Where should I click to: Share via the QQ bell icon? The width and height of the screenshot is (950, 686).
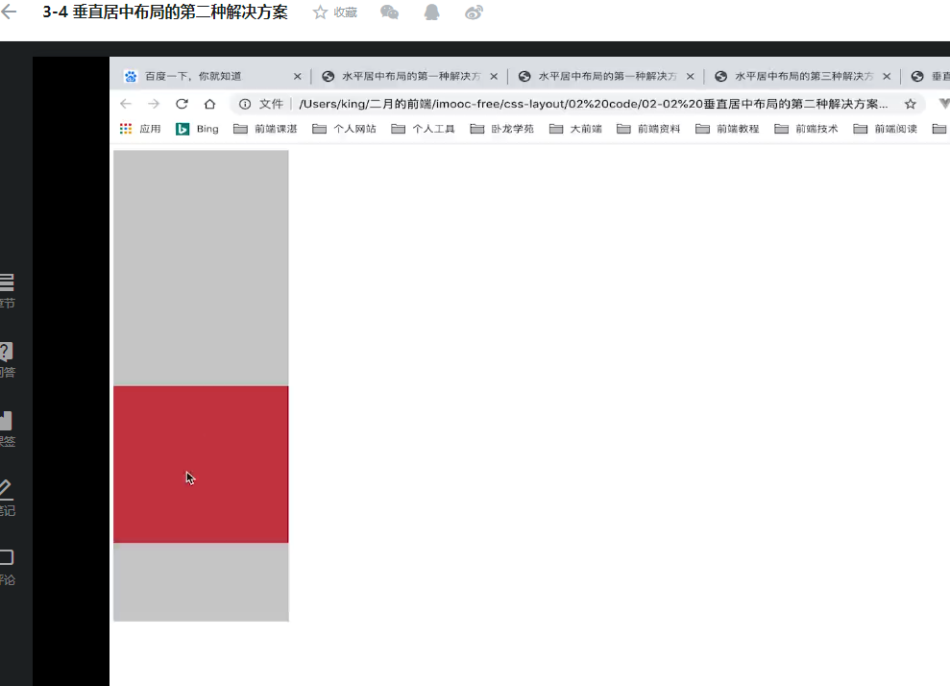(431, 12)
